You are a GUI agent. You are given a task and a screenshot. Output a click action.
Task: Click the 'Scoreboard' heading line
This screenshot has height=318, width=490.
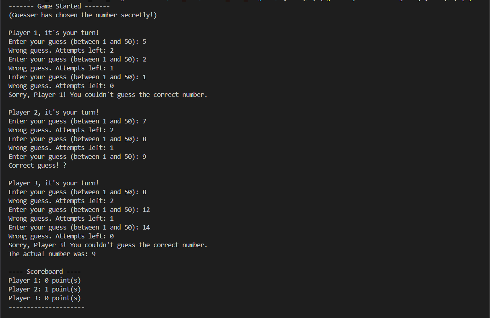coord(45,272)
